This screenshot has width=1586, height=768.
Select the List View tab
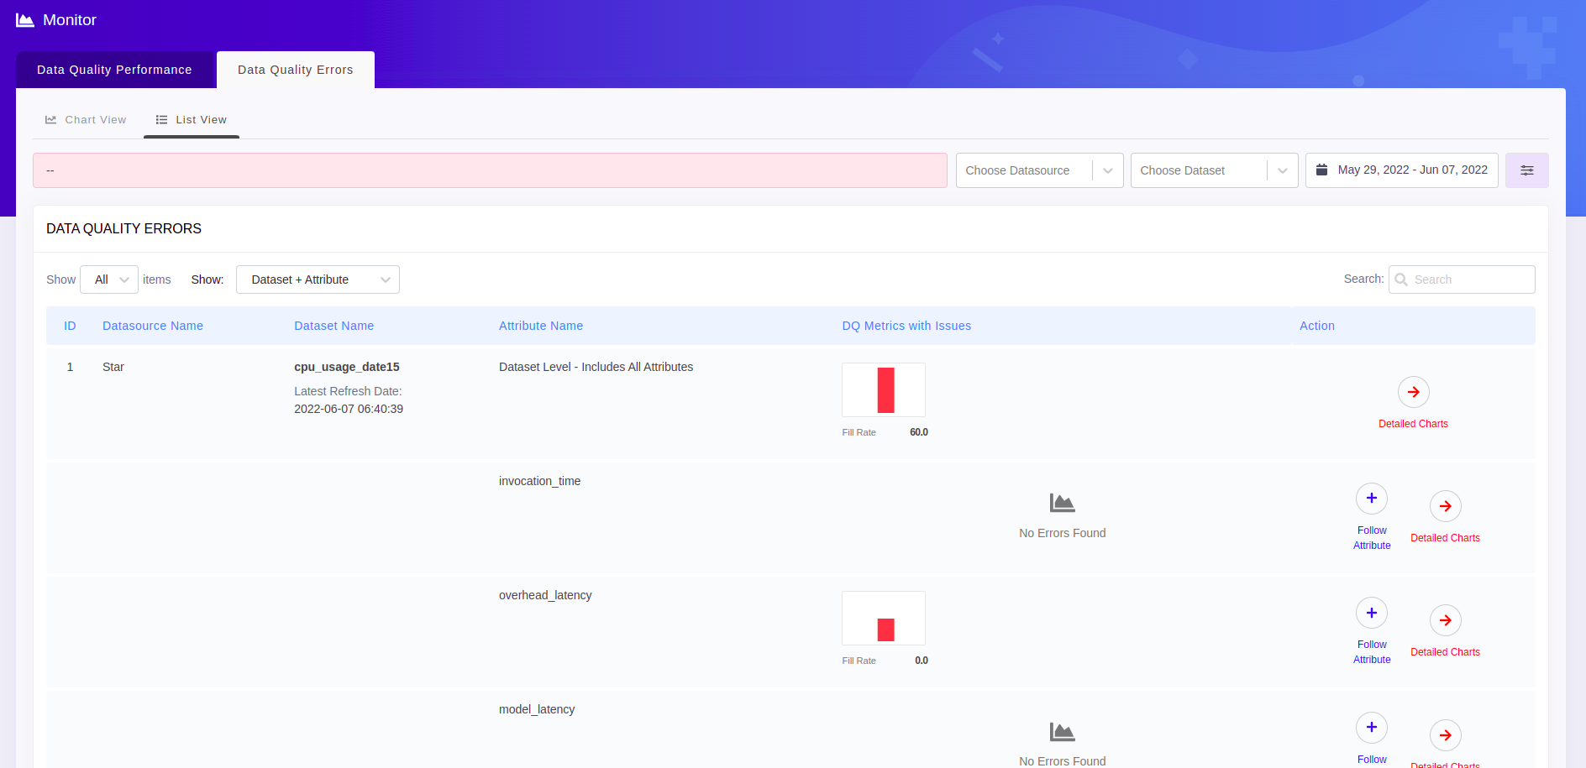click(192, 120)
